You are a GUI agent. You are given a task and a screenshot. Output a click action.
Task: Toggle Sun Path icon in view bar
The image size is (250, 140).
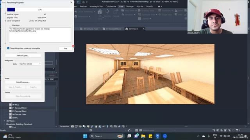coord(80,126)
